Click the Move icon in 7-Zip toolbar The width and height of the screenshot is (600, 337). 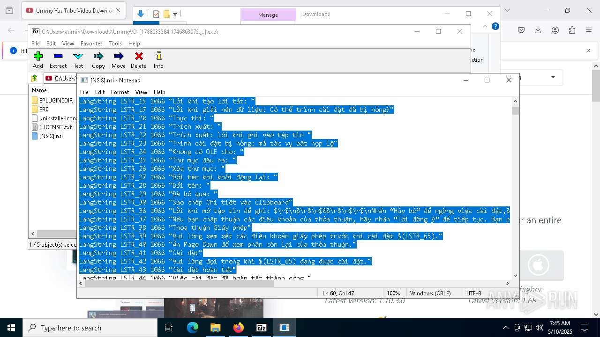point(119,56)
